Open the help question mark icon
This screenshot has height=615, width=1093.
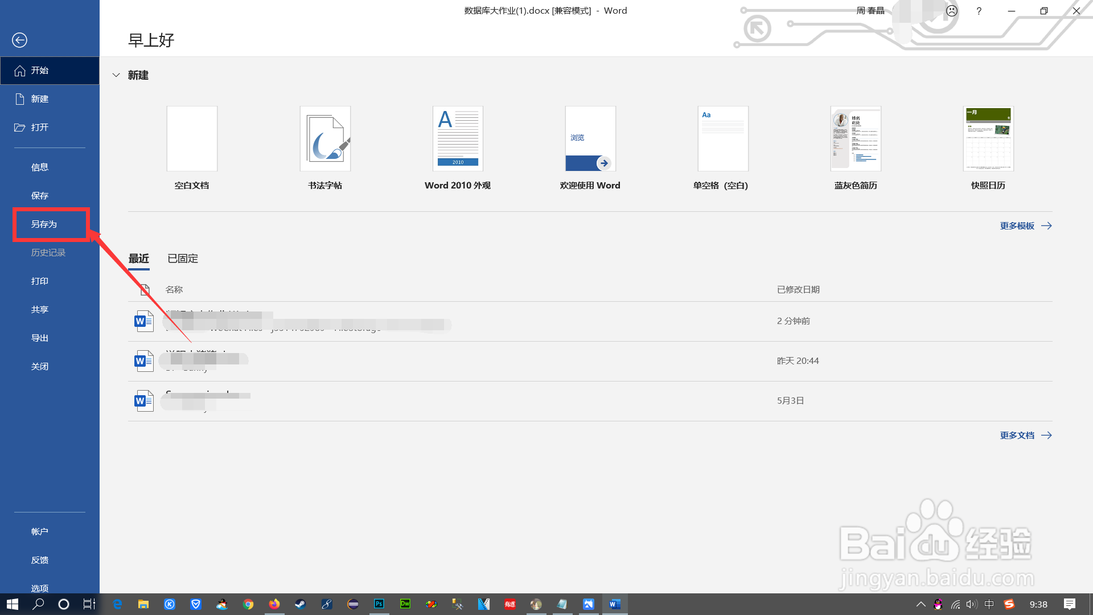[x=979, y=11]
